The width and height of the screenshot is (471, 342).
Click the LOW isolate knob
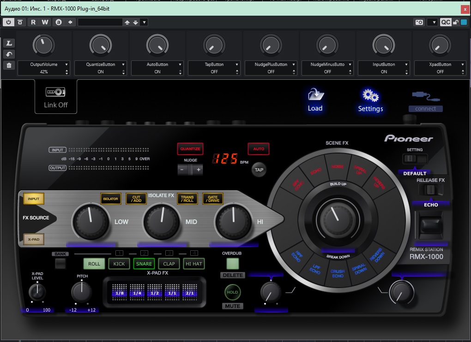[91, 222]
